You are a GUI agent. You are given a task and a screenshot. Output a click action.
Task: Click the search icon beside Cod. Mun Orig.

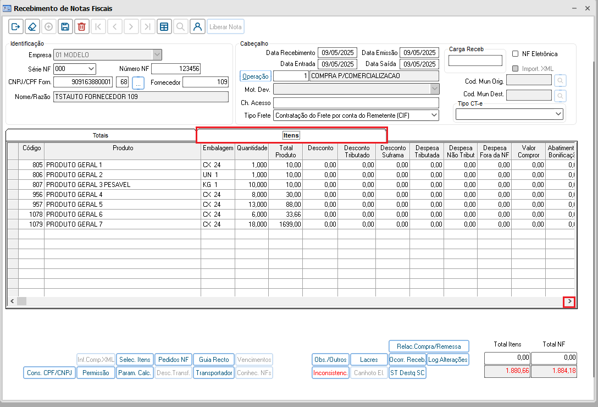(560, 81)
